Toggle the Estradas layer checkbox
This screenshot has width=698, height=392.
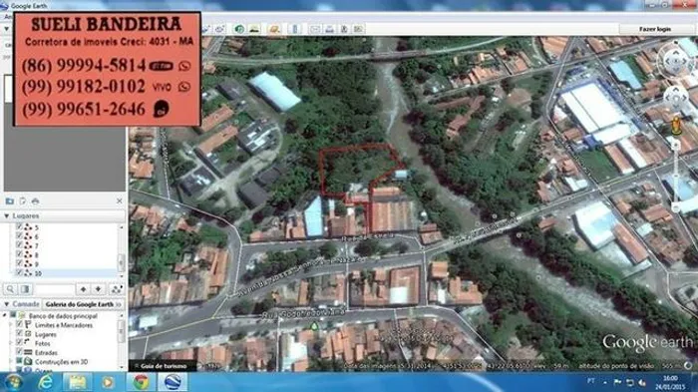[19, 352]
